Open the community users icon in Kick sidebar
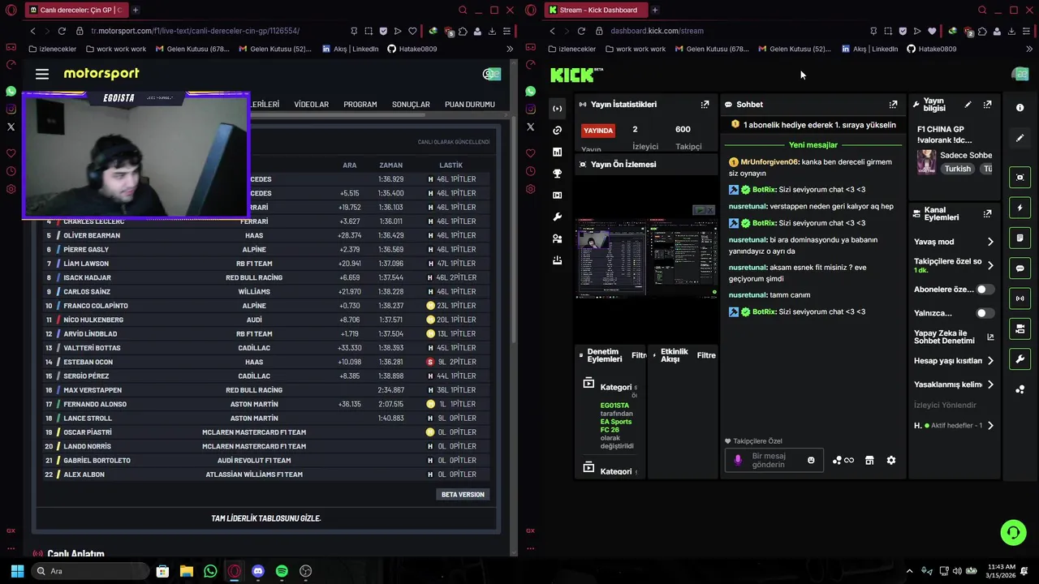Viewport: 1039px width, 584px height. [557, 239]
